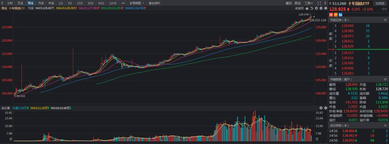
Task: Select the 30分 period button
Action: tap(90, 3)
